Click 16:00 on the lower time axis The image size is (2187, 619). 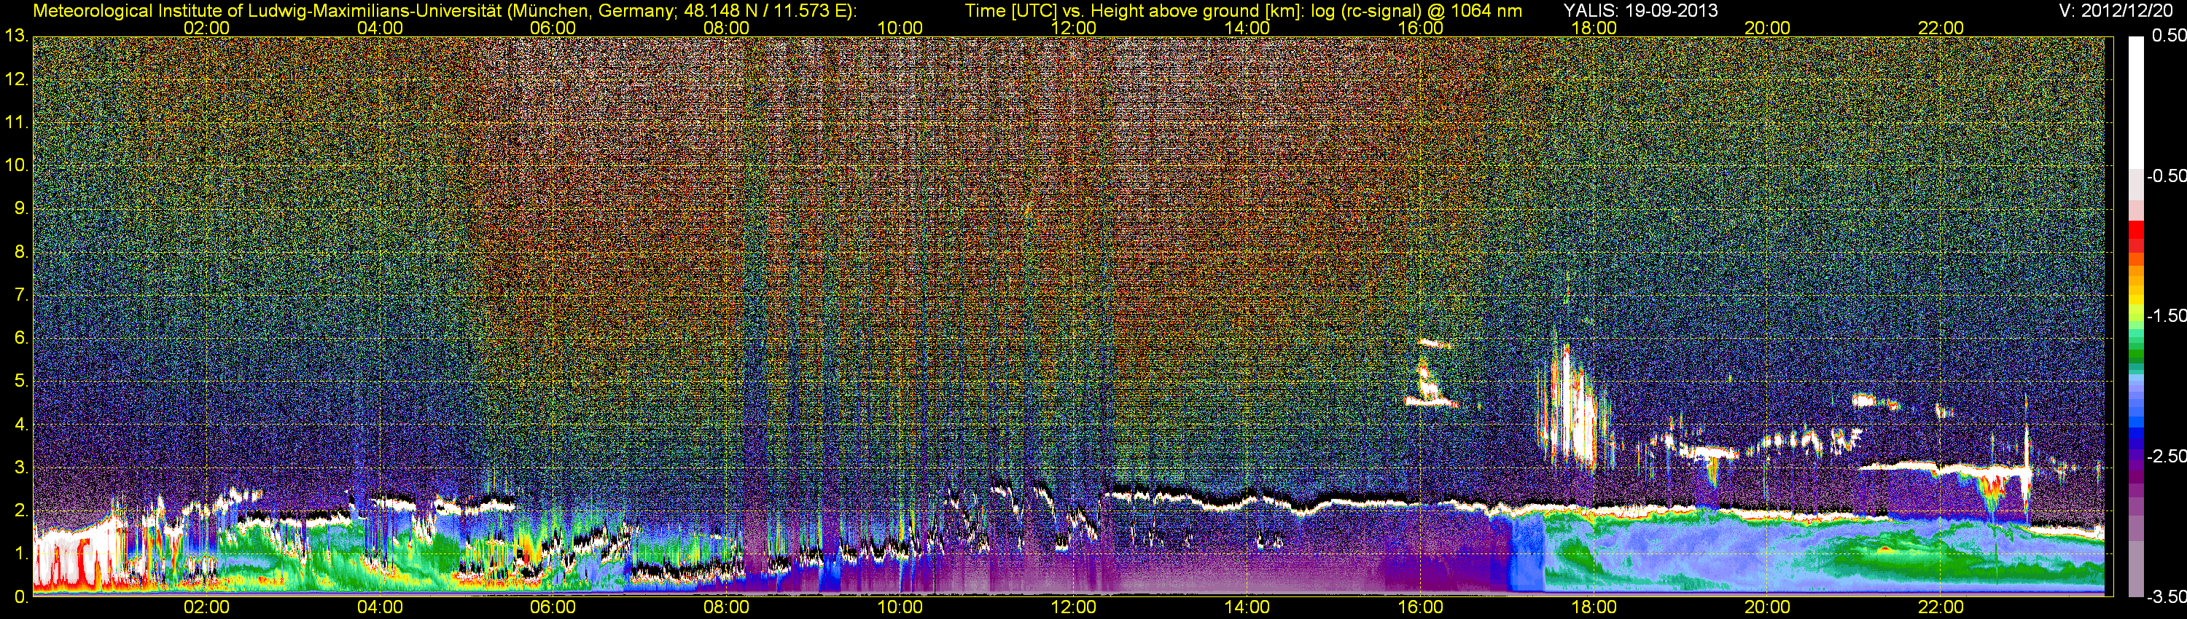point(1420,607)
